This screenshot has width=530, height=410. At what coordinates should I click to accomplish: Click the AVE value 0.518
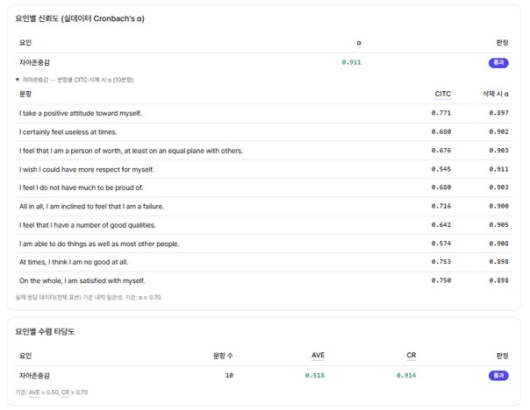pyautogui.click(x=315, y=375)
